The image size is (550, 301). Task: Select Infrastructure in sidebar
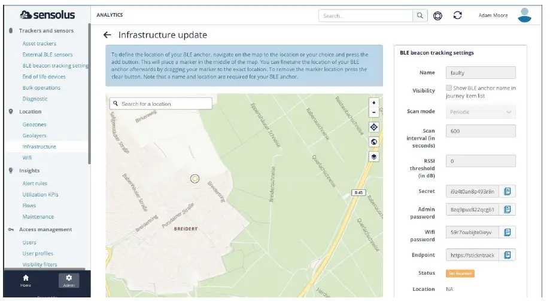tap(39, 147)
